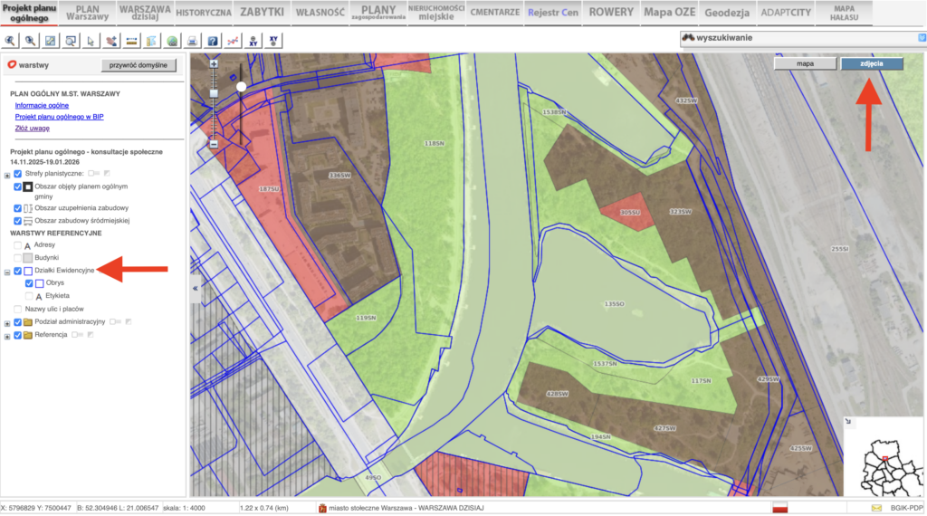Switch to the ZABYTKI tab

[263, 12]
